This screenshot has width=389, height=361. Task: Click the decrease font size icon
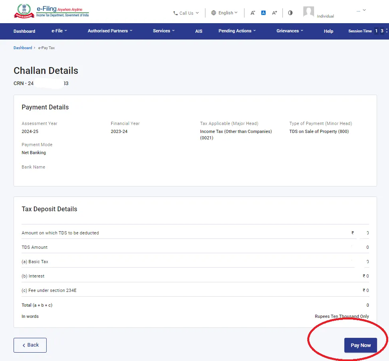tap(253, 13)
